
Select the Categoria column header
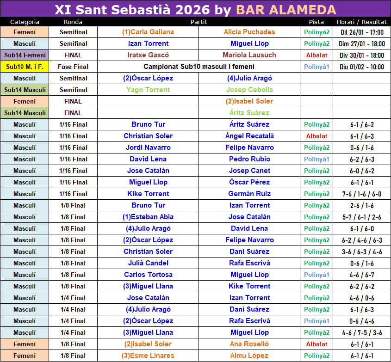tap(25, 22)
